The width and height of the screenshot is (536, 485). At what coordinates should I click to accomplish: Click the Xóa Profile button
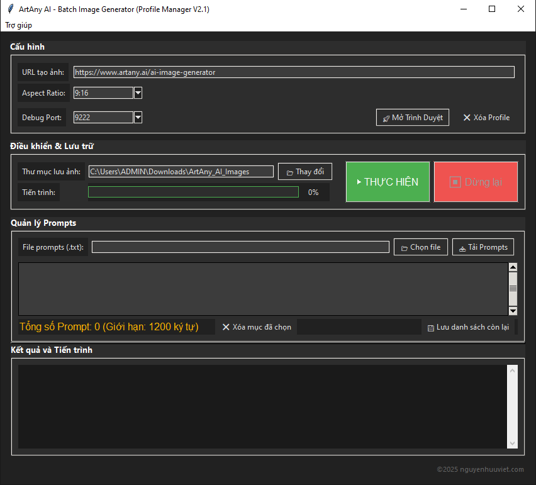tap(486, 118)
